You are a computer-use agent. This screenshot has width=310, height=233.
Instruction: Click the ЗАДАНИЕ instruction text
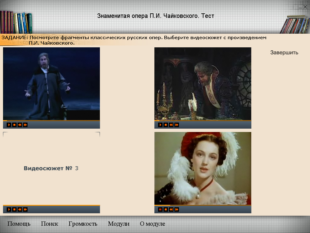click(x=134, y=40)
